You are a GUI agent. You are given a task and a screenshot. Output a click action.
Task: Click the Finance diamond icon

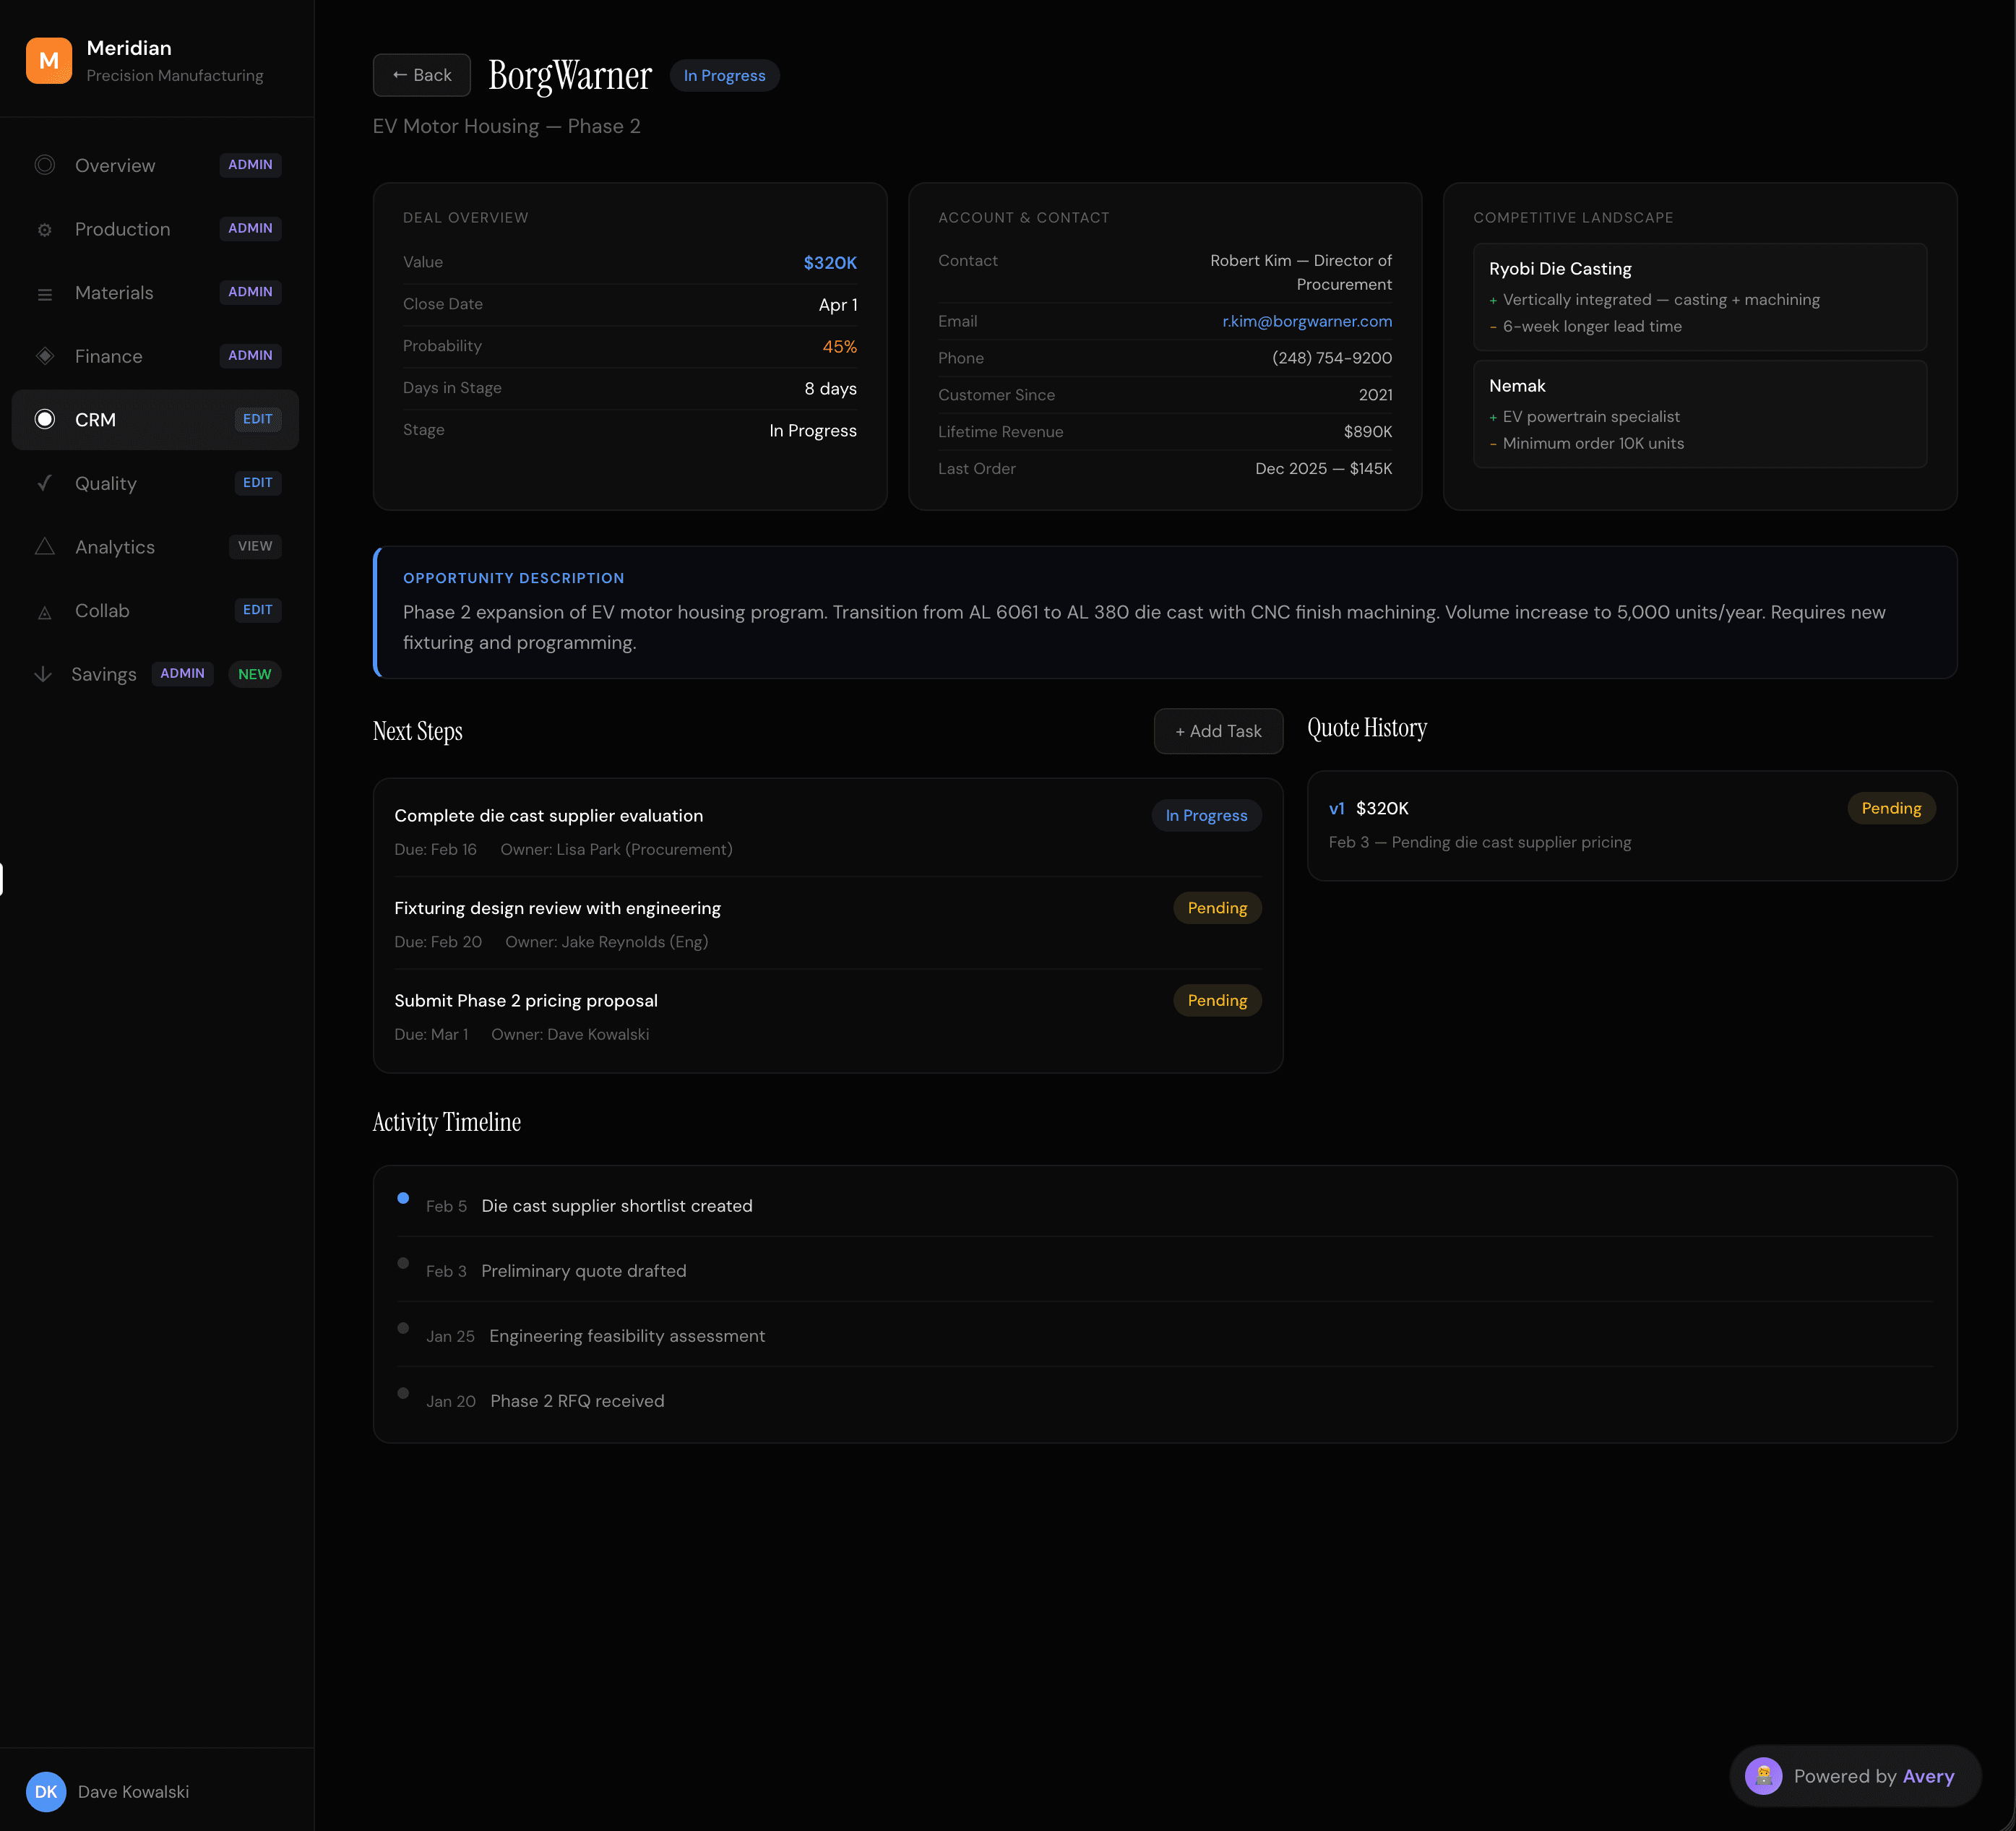coord(45,356)
